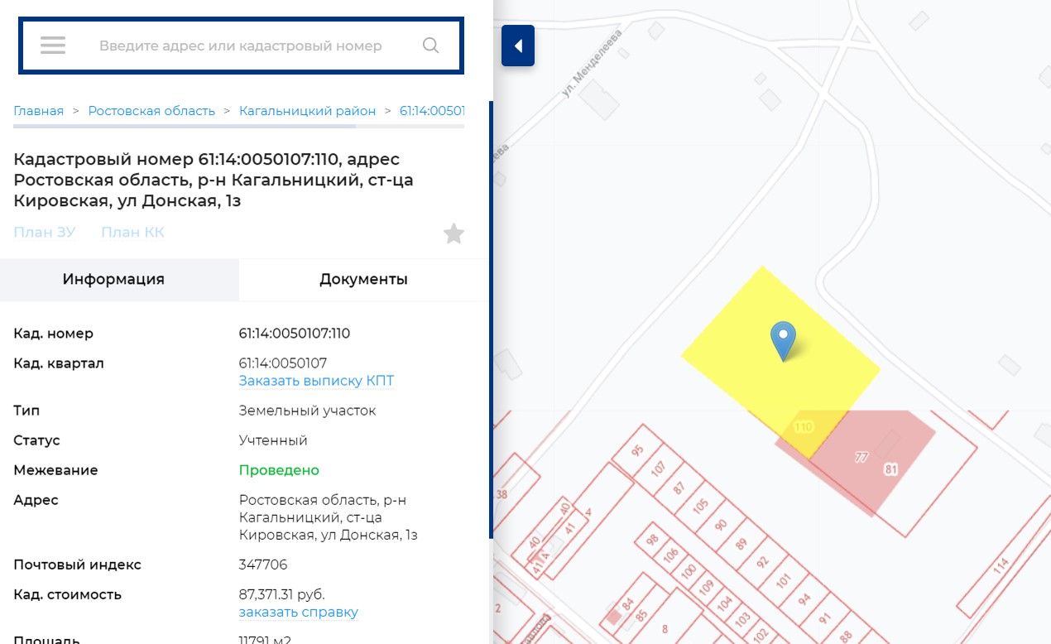The width and height of the screenshot is (1051, 644).
Task: Select parcel 107 on the map
Action: pyautogui.click(x=658, y=469)
